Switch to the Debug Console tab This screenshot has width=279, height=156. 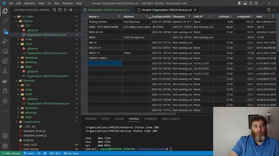point(170,119)
